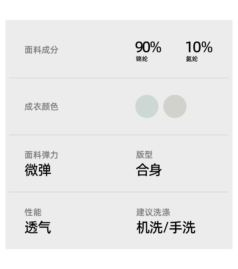Click the divider line below 面料成分 row

pyautogui.click(x=119, y=78)
